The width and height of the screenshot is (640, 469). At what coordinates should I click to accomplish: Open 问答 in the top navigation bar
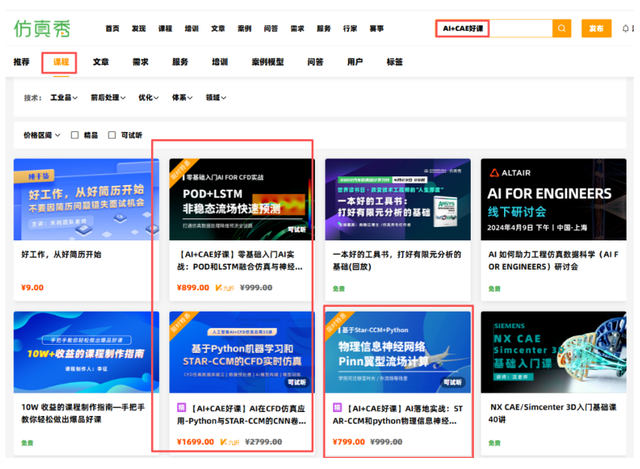tap(271, 28)
